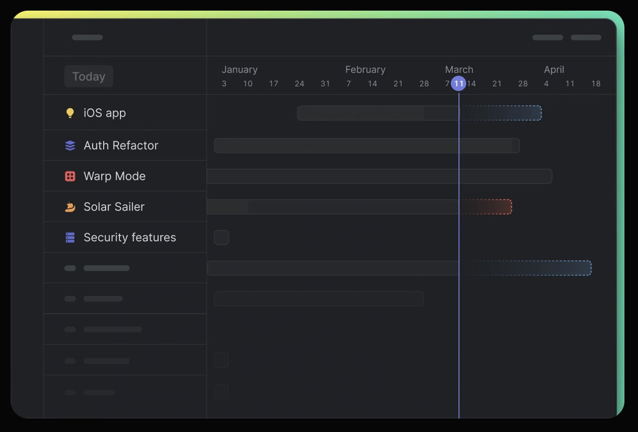Viewport: 638px width, 432px height.
Task: Click the February month header
Action: point(365,70)
